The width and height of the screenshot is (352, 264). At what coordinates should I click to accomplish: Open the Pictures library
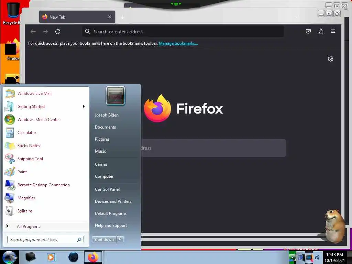coord(102,139)
